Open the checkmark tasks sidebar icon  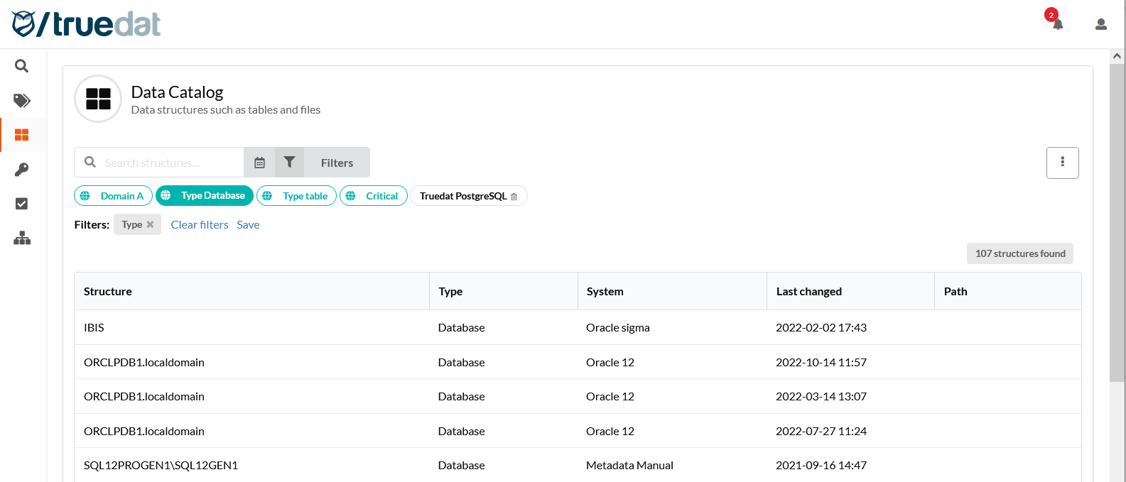(22, 204)
